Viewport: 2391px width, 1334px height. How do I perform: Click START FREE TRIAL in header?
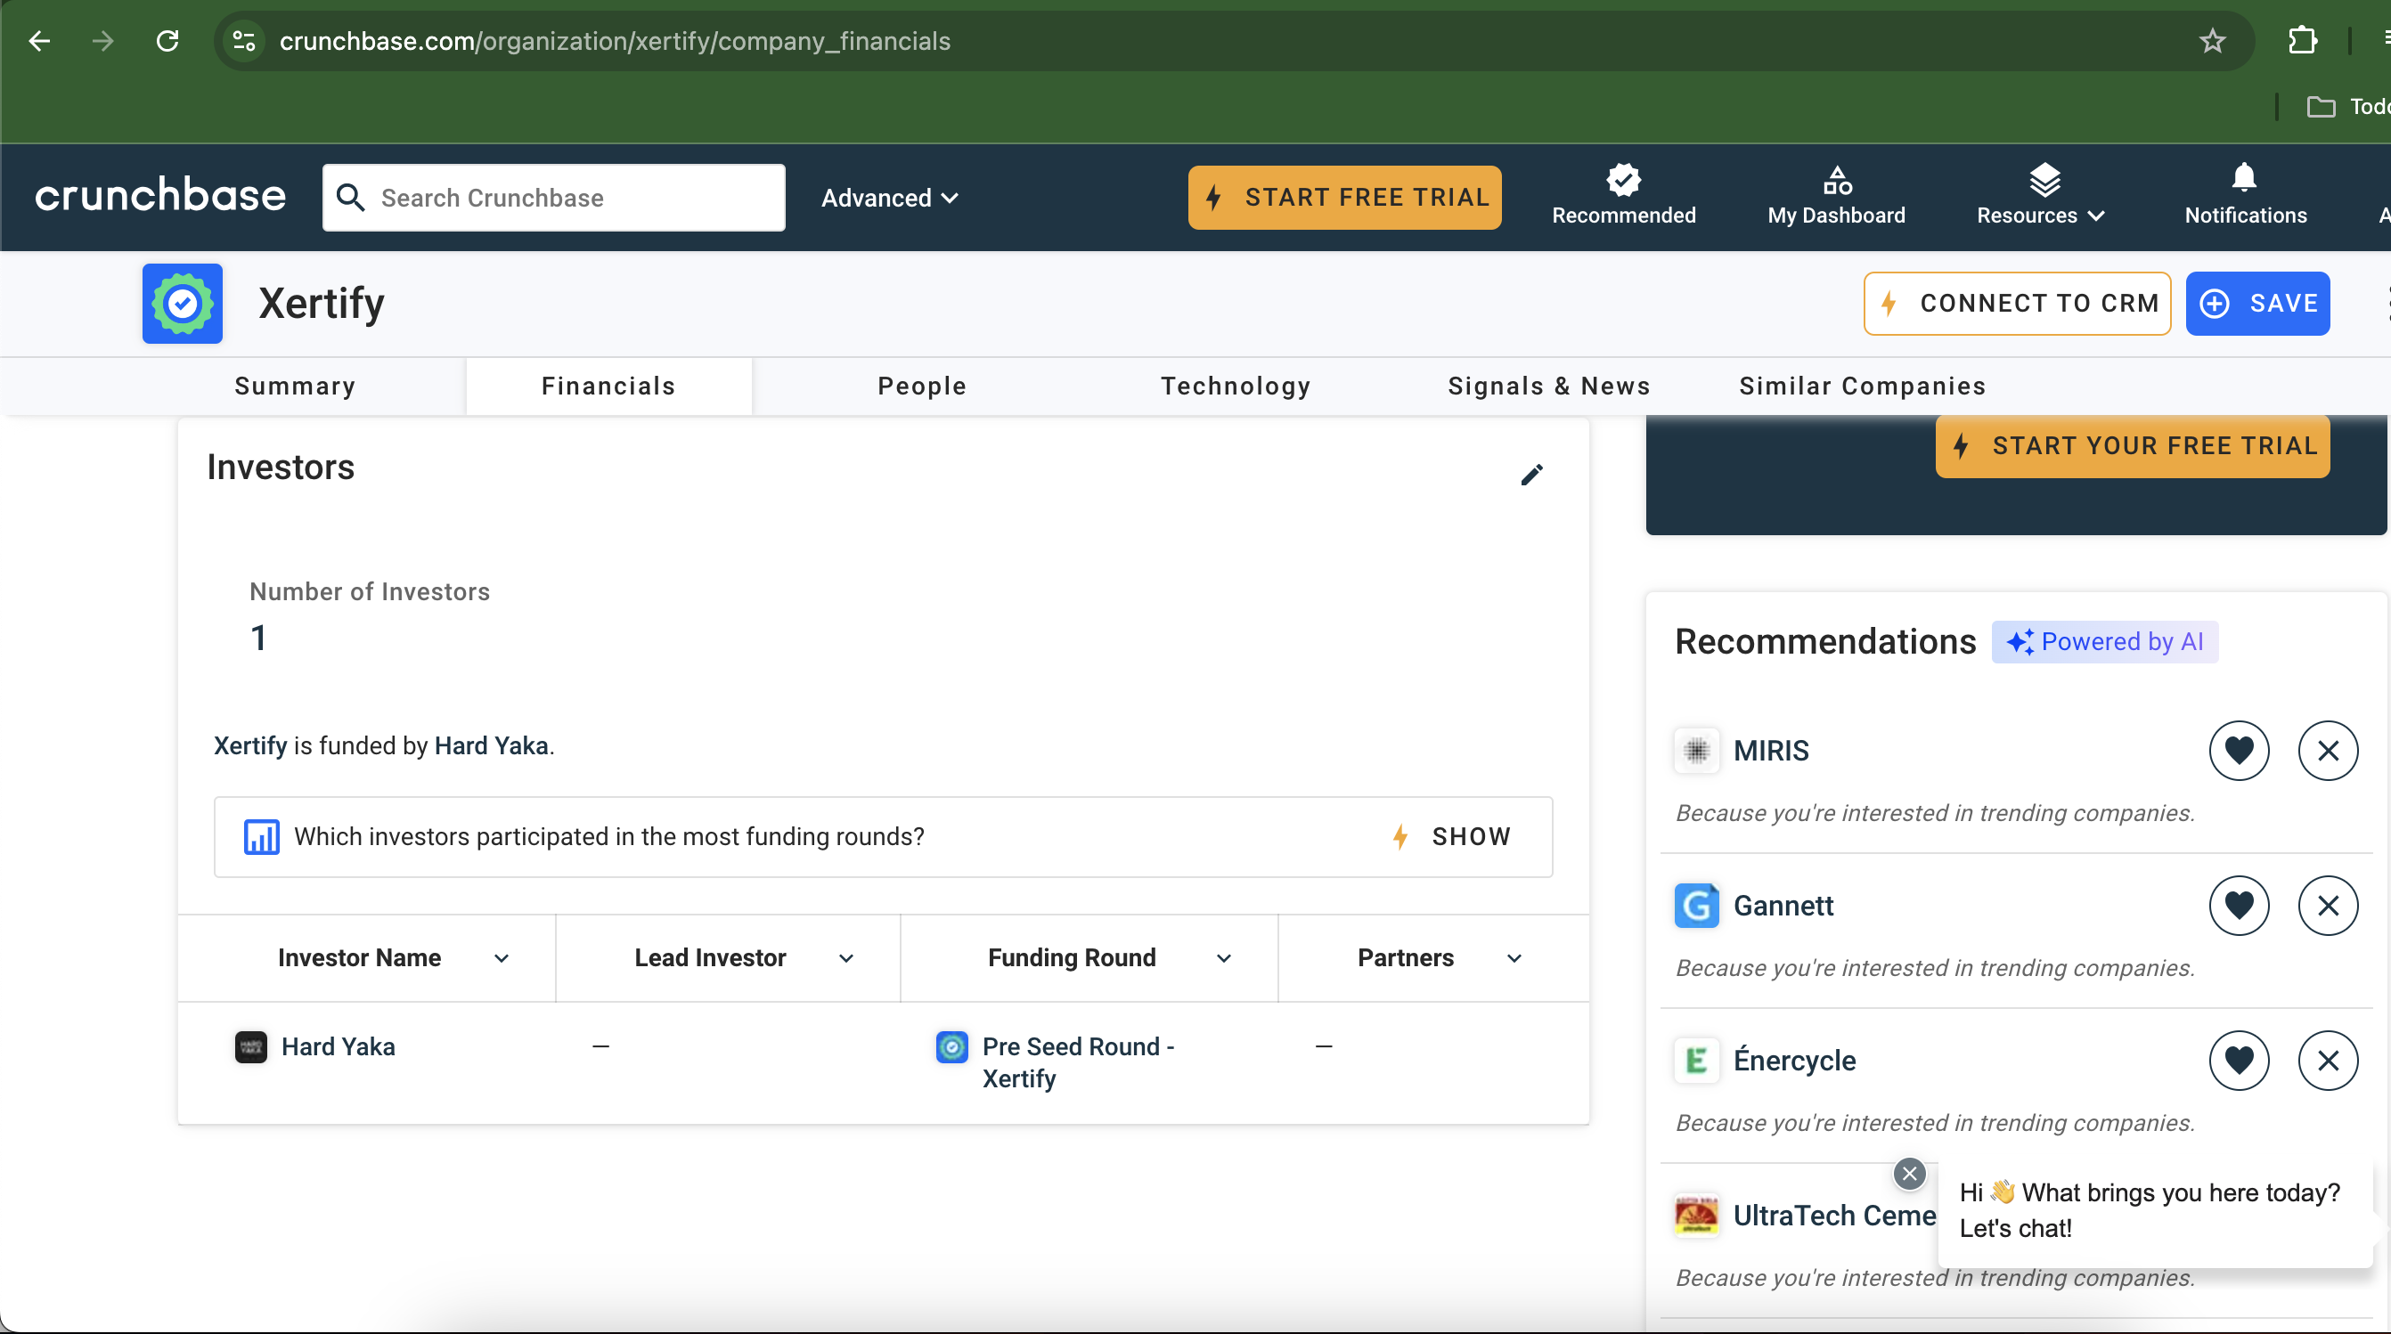1345,198
